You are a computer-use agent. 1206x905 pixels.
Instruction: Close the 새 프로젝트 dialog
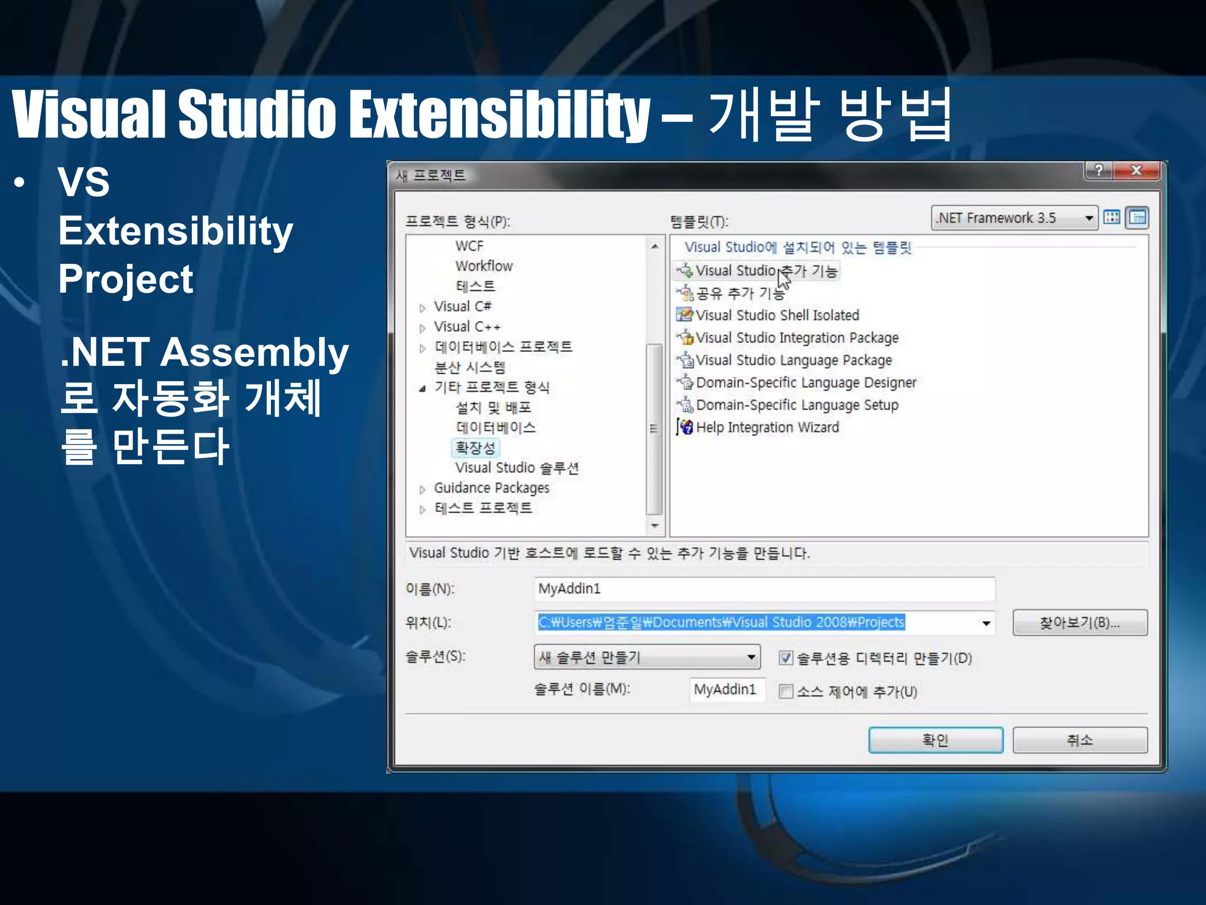point(1137,171)
